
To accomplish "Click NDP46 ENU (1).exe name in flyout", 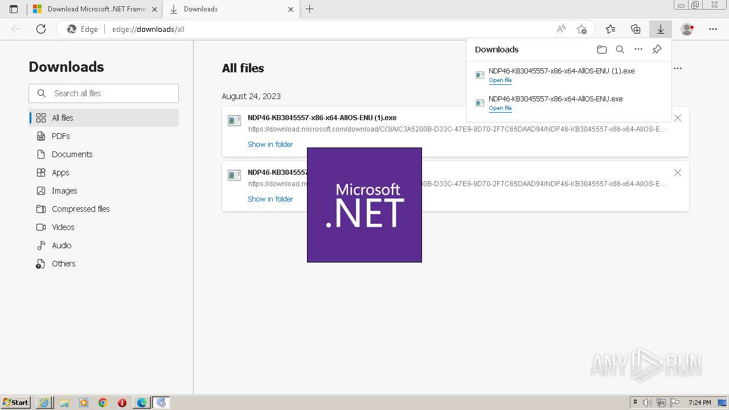I will pyautogui.click(x=562, y=71).
